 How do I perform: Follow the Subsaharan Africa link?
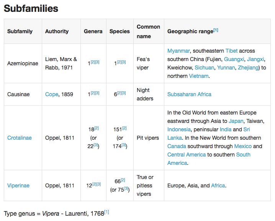pos(189,94)
